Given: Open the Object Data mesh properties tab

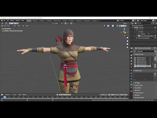Looking at the screenshot, I should coord(131,85).
